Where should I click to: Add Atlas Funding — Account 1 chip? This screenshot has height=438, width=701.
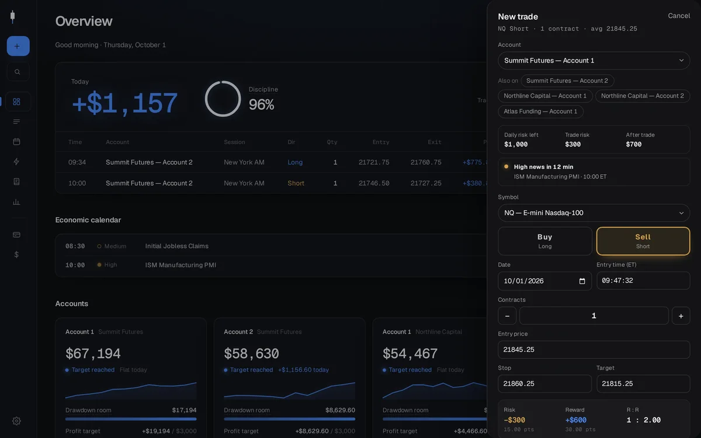(540, 112)
